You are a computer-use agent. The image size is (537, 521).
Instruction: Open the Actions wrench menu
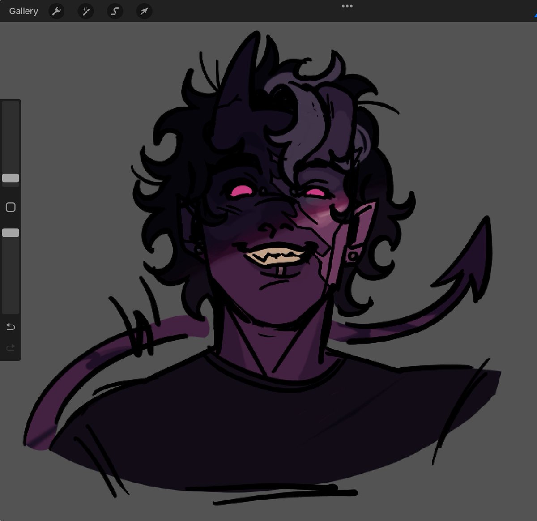pos(56,11)
